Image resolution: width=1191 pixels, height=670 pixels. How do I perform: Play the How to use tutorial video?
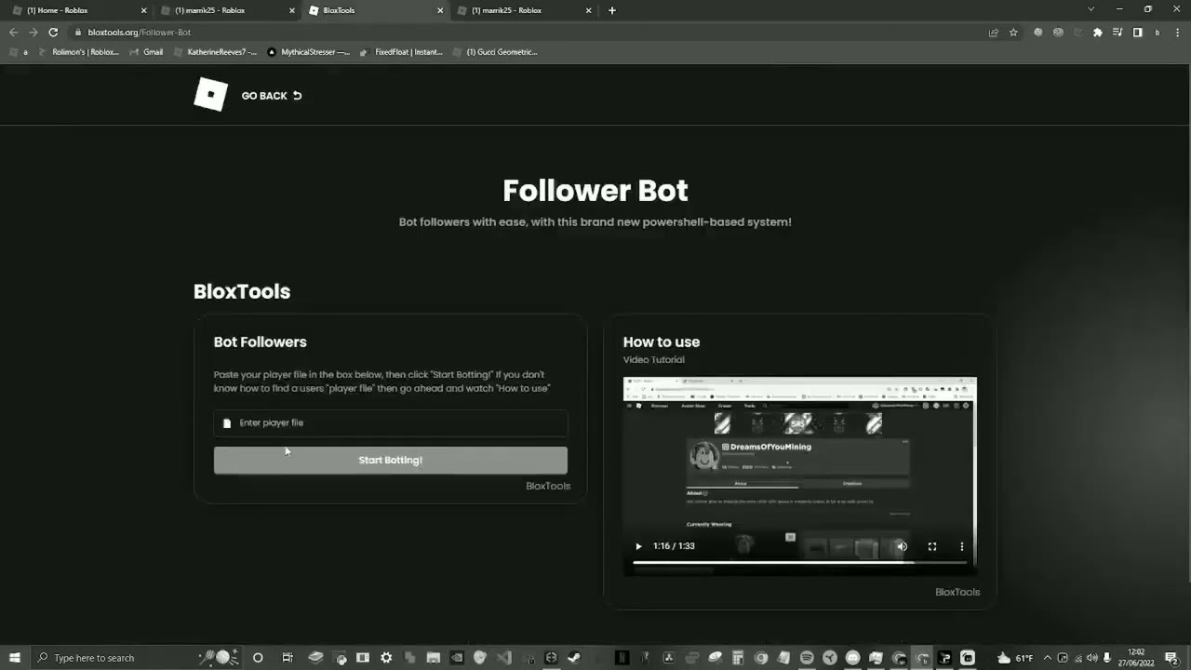point(638,546)
